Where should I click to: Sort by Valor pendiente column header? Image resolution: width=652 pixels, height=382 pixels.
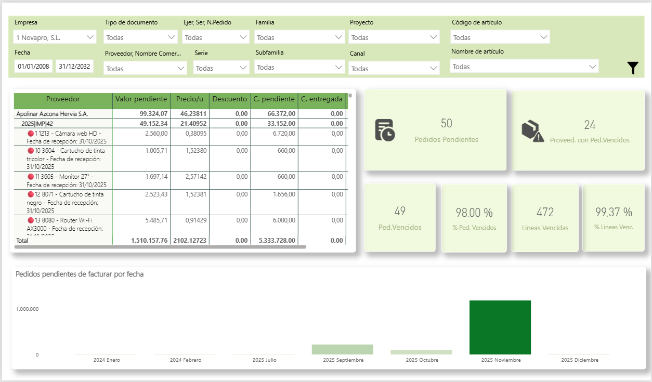coord(141,99)
